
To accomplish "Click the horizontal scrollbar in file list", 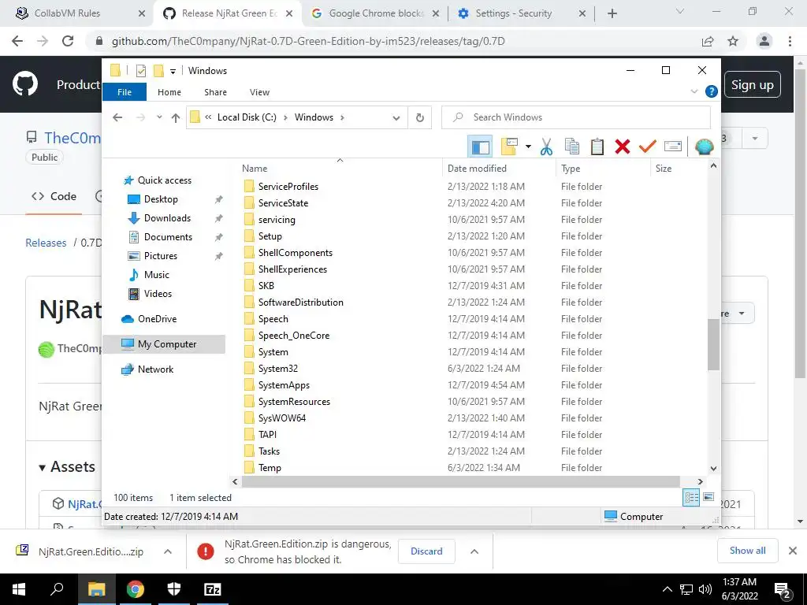I will coord(460,481).
